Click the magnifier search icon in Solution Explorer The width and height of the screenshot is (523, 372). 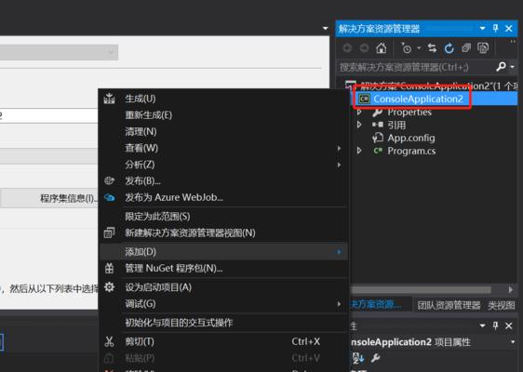click(x=501, y=67)
